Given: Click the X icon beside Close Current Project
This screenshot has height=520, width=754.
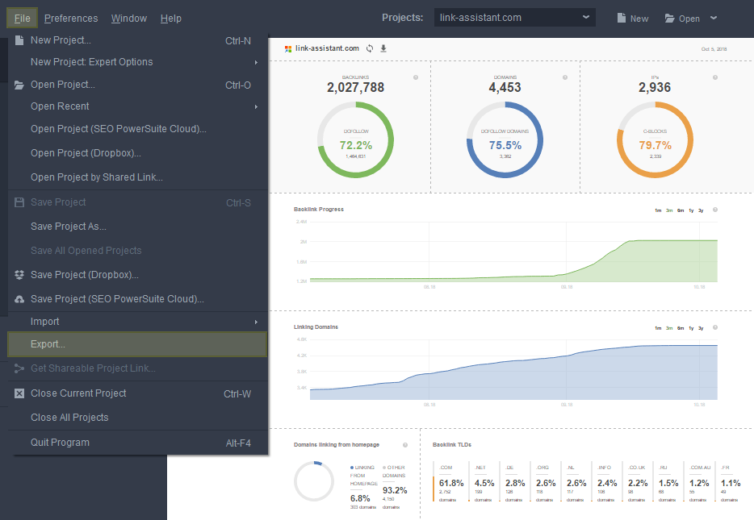Looking at the screenshot, I should pos(19,393).
